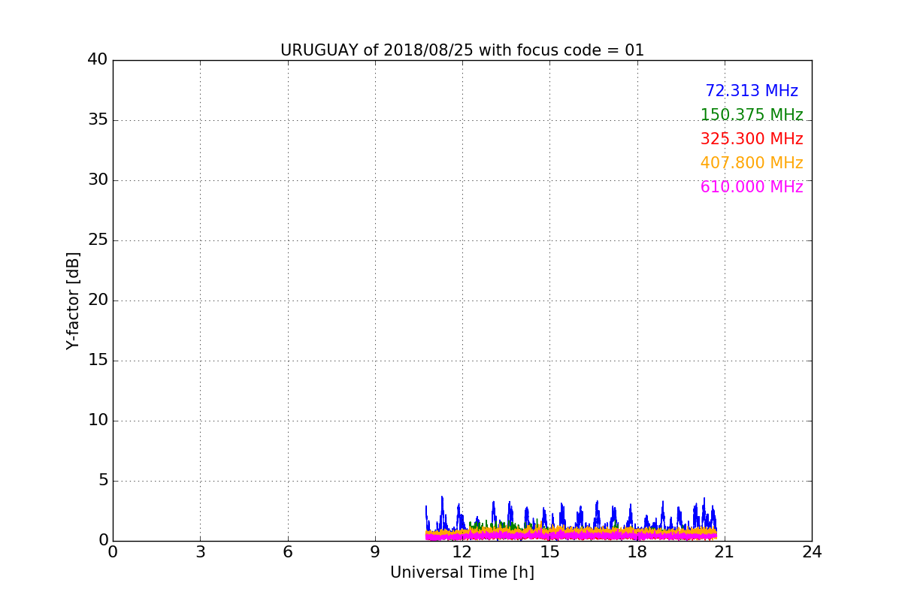Image resolution: width=902 pixels, height=601 pixels.
Task: Click the y-axis tick label 20
Action: [x=98, y=300]
